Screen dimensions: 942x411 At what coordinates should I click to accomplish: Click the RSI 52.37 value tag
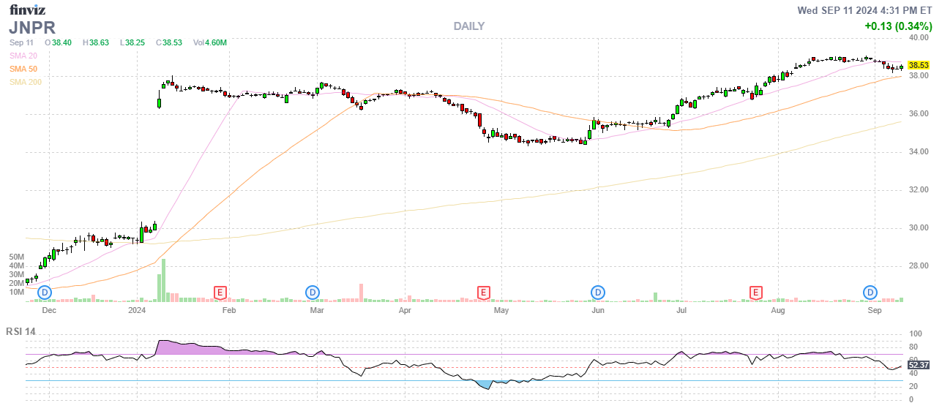tap(918, 365)
